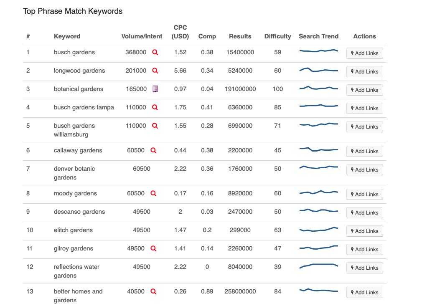Click the search trend sparkline for botanical gardens
Viewport: 422px width, 306px height.
point(319,88)
